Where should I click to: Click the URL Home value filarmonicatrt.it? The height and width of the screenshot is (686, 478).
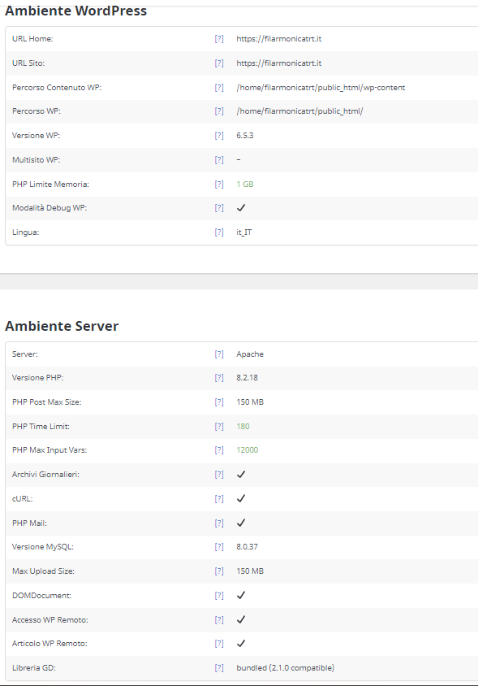click(278, 38)
